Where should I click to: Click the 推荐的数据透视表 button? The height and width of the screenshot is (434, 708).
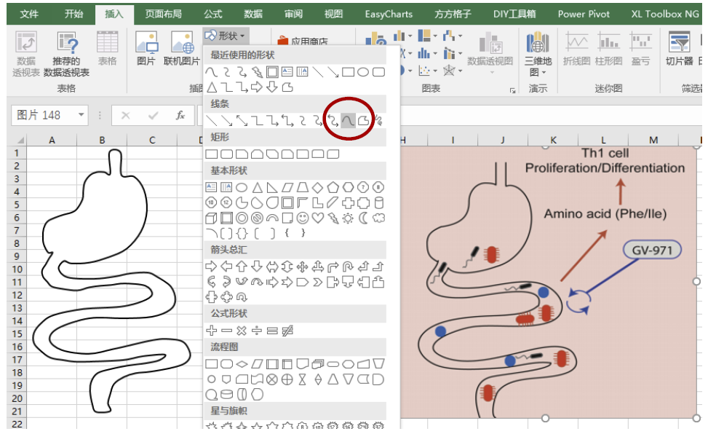[66, 54]
